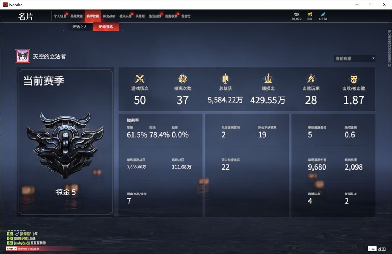Viewport: 392px width, 254px height.
Task: Click the Esc 返回 back button
Action: (x=377, y=249)
